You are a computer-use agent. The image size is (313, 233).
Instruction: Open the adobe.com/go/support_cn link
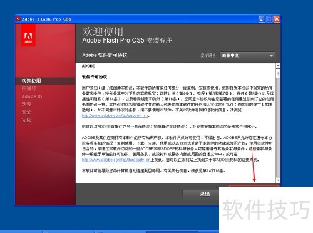(x=115, y=115)
